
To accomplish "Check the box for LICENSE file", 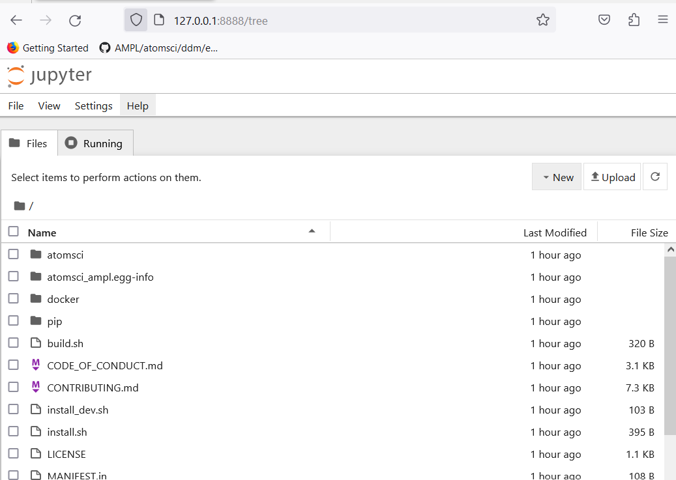I will click(x=14, y=454).
